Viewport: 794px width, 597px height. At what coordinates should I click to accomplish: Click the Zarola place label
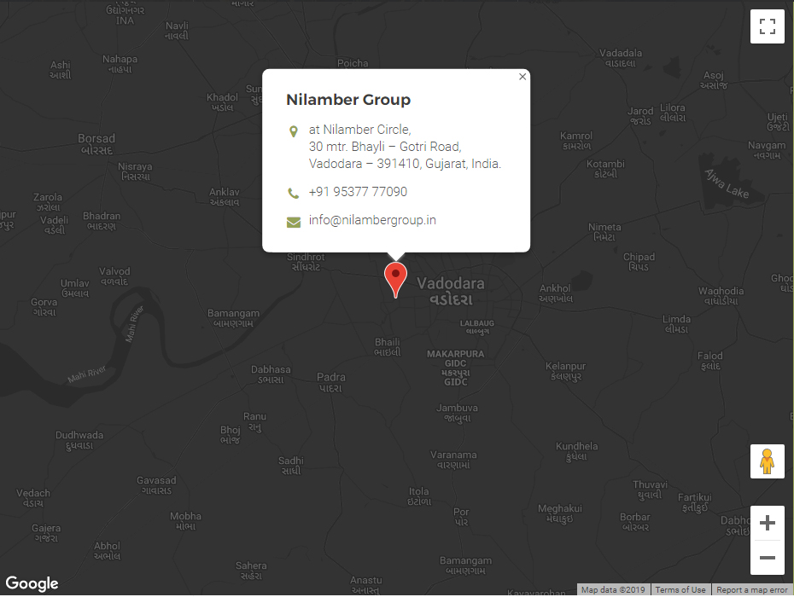(x=48, y=202)
